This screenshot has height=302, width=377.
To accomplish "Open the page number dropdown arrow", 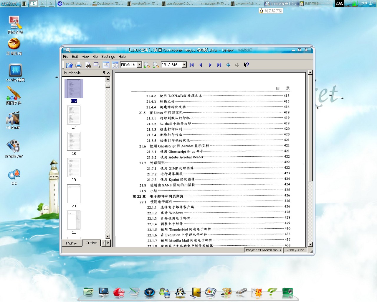I will [x=184, y=65].
